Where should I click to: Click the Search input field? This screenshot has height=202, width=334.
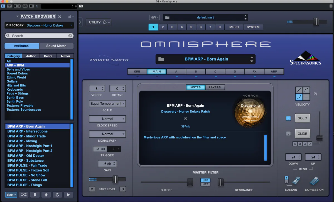point(39,36)
